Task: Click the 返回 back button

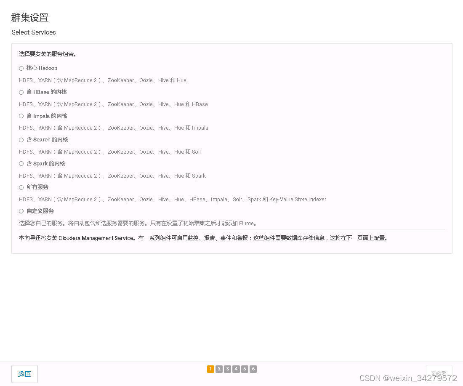Action: pos(24,374)
